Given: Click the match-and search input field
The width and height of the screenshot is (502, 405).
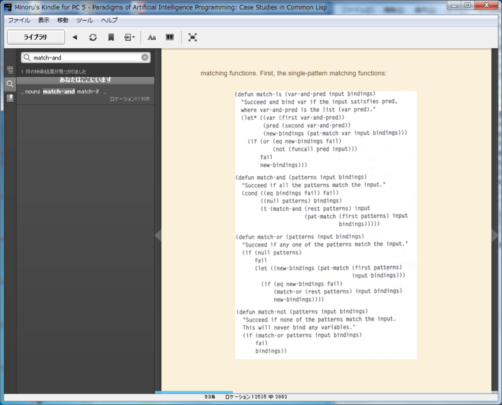Looking at the screenshot, I should (x=86, y=58).
